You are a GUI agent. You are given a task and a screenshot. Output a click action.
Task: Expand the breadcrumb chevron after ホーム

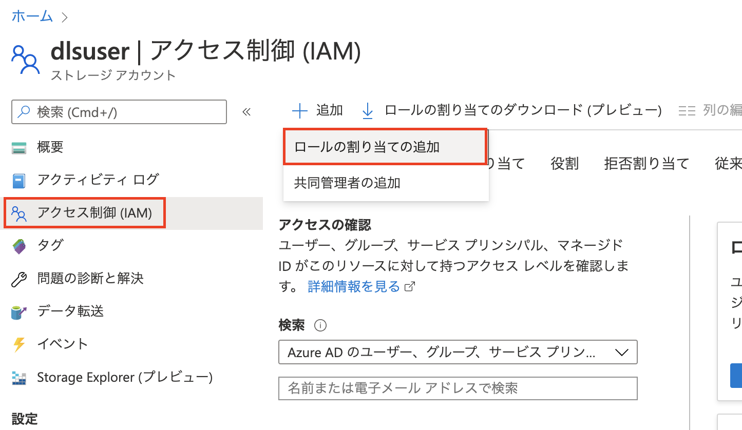pos(64,16)
